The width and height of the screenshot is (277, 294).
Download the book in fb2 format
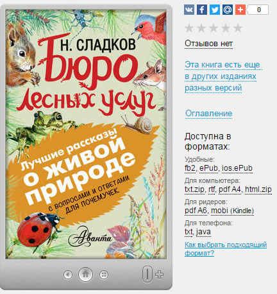pyautogui.click(x=190, y=168)
